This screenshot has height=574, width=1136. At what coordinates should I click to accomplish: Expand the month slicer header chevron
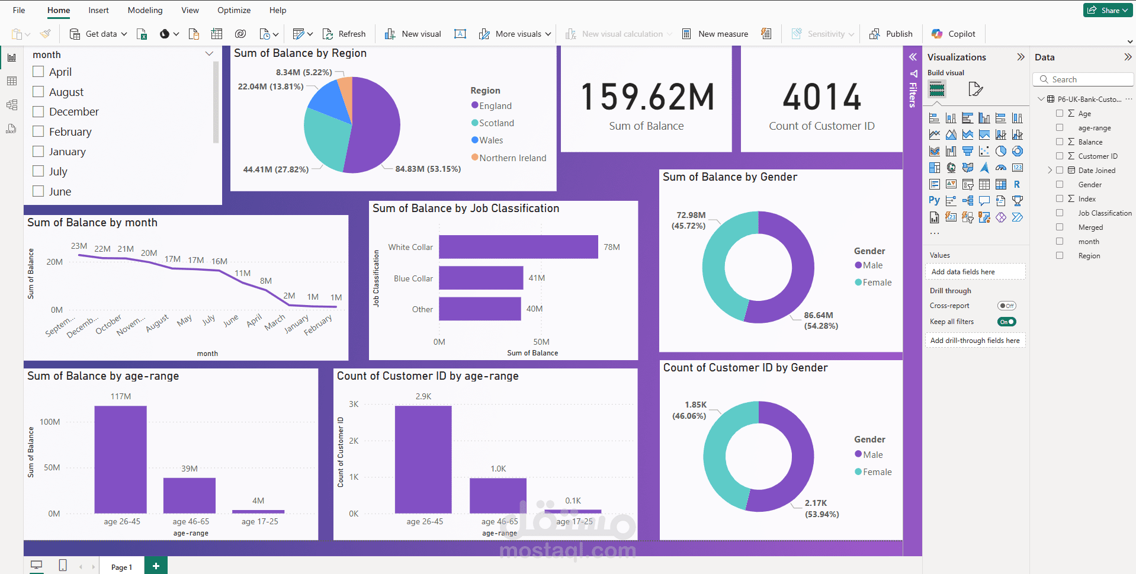(x=209, y=54)
